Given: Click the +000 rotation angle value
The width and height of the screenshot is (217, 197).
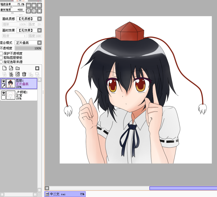Looking at the screenshot, I should [x=20, y=10].
